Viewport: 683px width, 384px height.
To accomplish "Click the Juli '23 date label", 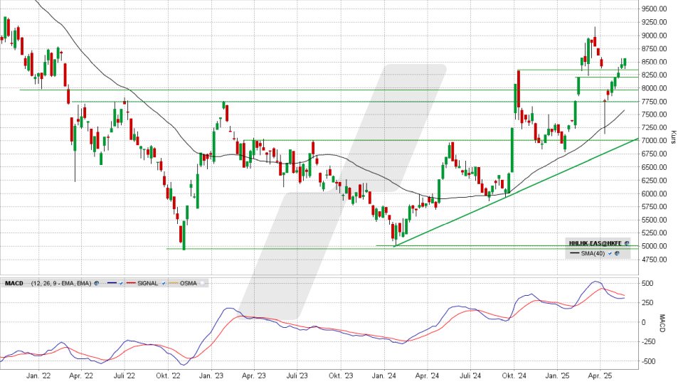I will (297, 375).
